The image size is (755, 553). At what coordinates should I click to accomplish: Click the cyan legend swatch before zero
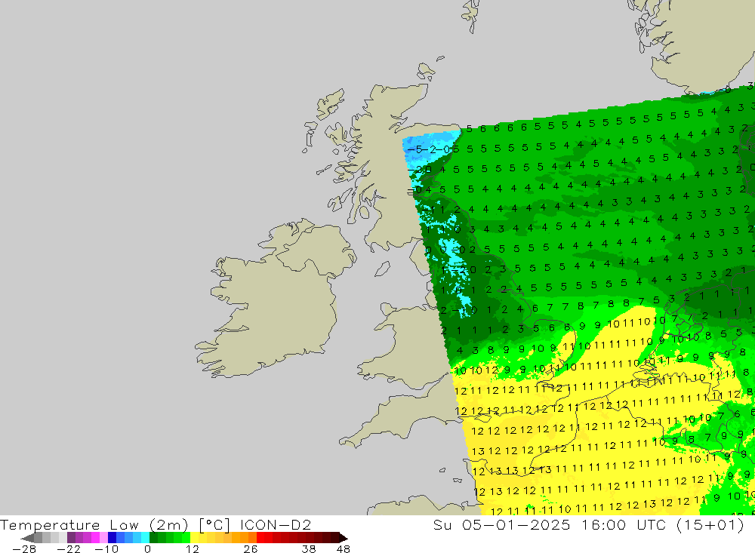(145, 538)
